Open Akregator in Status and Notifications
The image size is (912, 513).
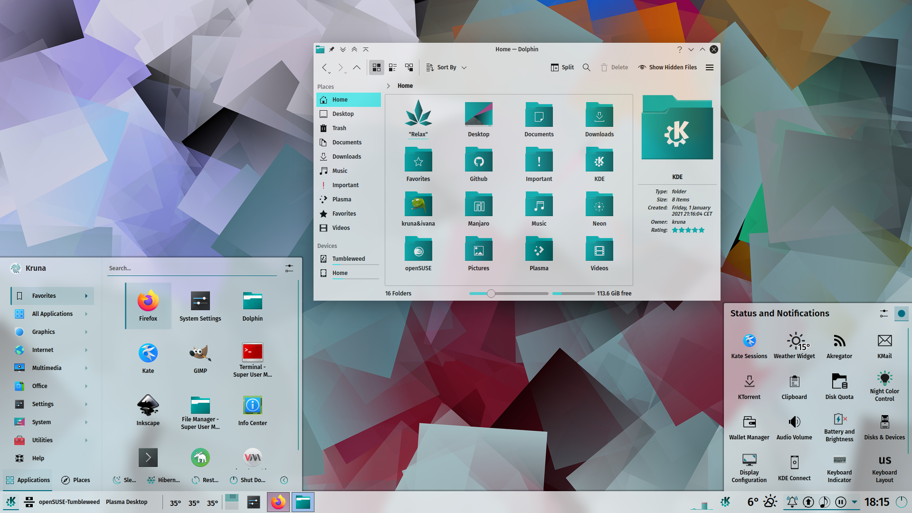839,346
